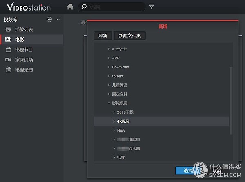The width and height of the screenshot is (245, 182).
Task: Expand the 电脑里 subfolder arrow
Action: click(114, 139)
